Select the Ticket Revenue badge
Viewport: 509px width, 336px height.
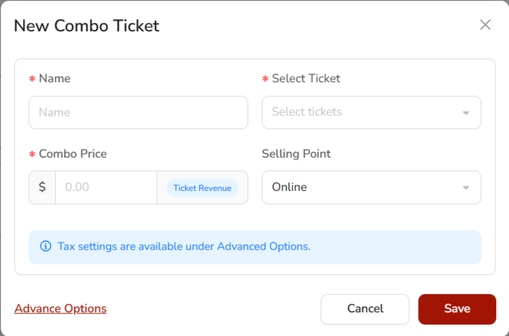(202, 188)
